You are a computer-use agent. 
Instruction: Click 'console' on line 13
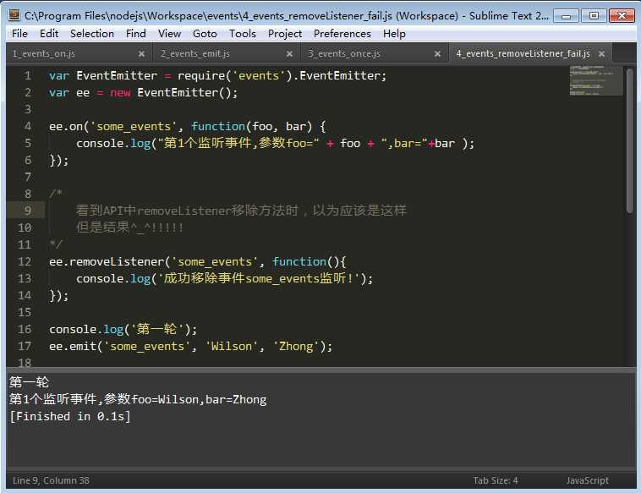[x=100, y=279]
